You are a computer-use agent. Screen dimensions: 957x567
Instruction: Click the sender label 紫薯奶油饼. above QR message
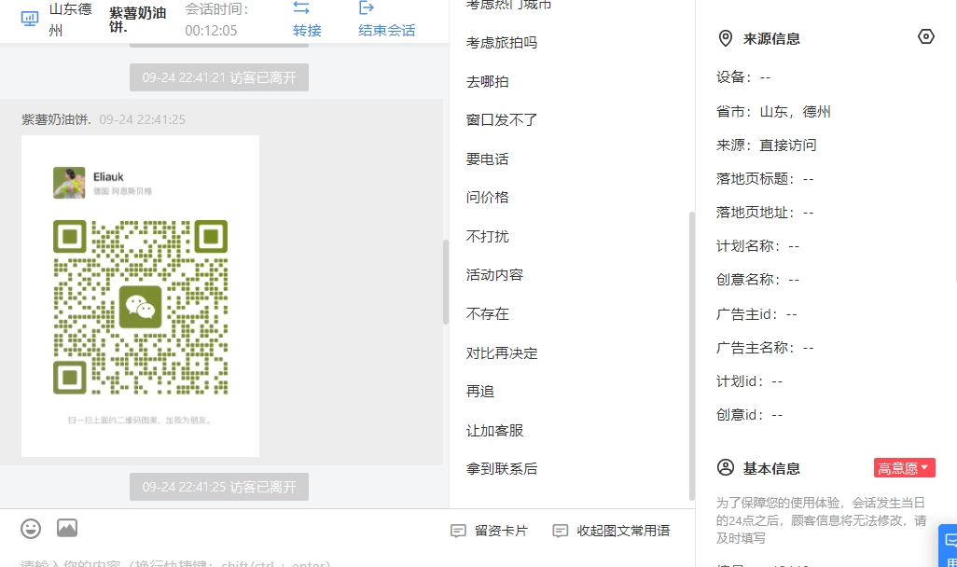point(56,119)
